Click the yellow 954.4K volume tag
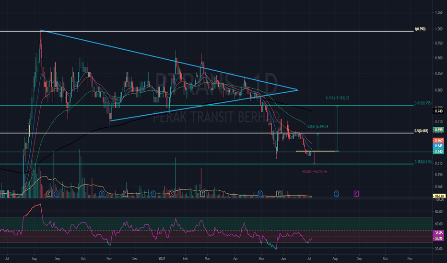This screenshot has width=447, height=263. point(439,196)
